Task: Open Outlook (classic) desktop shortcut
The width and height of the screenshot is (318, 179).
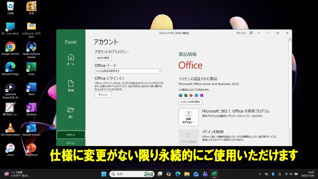Action: (31, 129)
